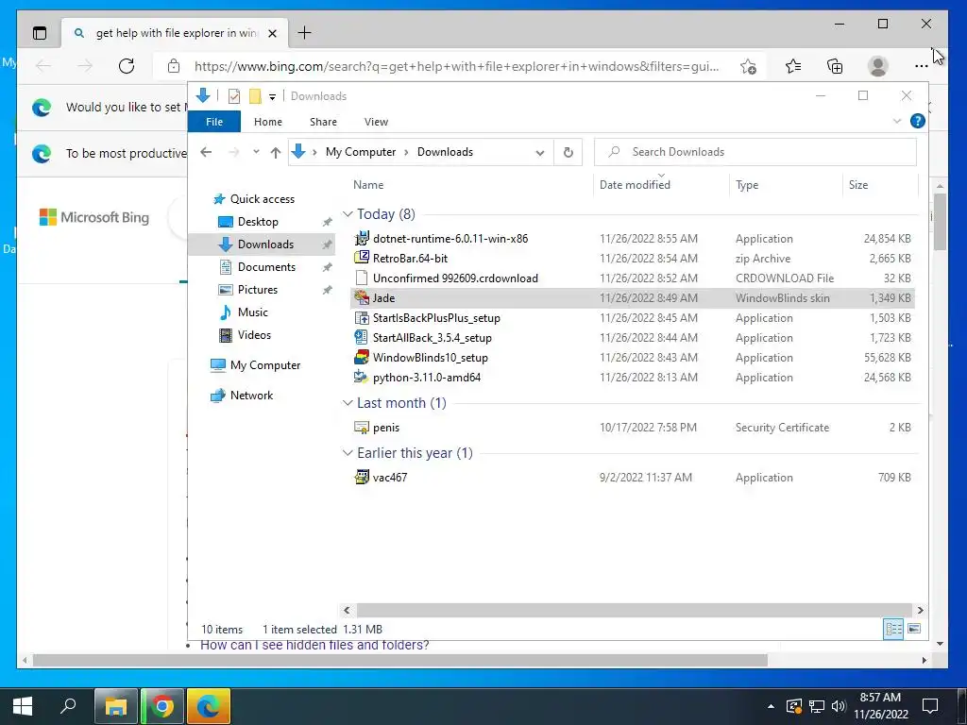This screenshot has width=967, height=725.
Task: Open taskbar search magnifier
Action: click(x=68, y=705)
